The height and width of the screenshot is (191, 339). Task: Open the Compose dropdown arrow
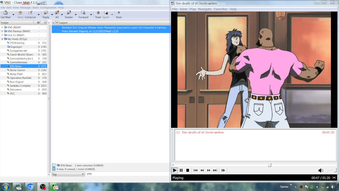click(x=39, y=15)
